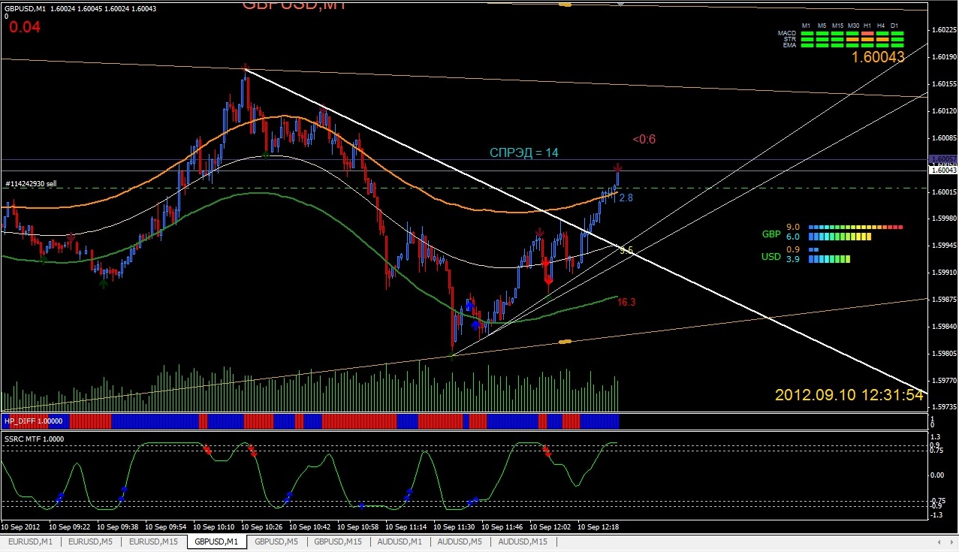
Task: Click the USD 3.9 strength bar
Action: (829, 259)
